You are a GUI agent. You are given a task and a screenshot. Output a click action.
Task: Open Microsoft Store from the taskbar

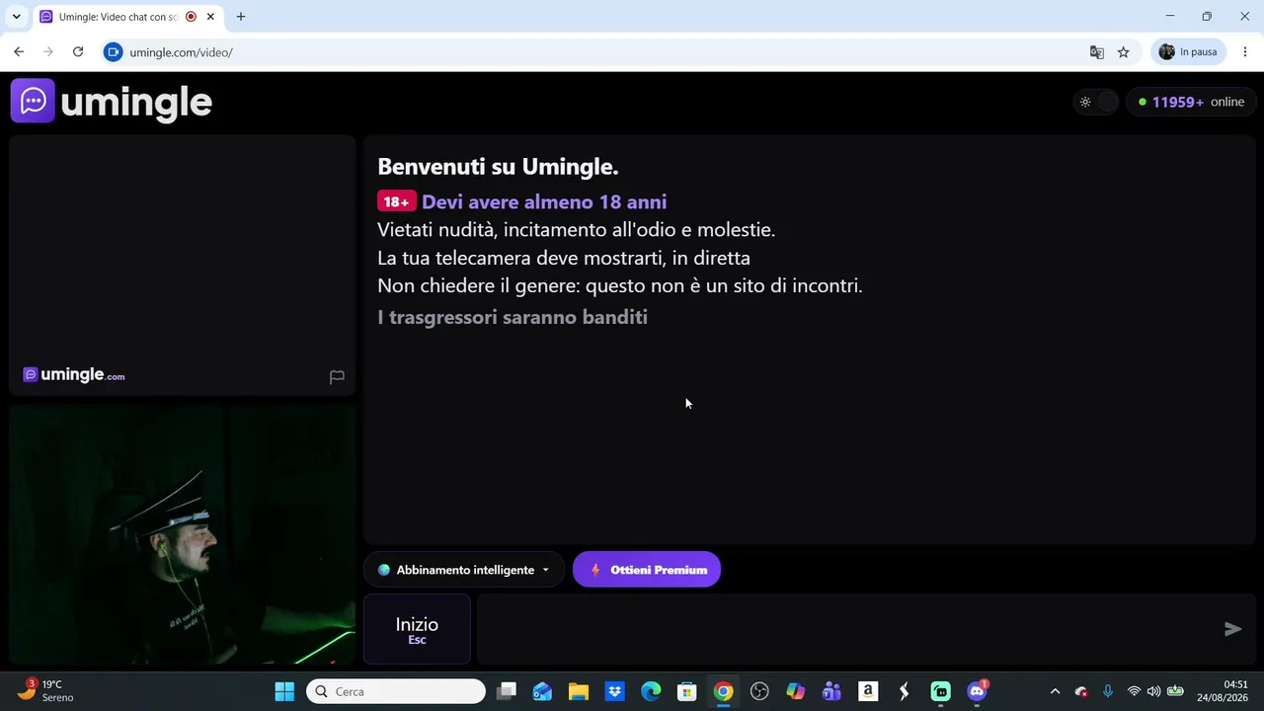click(x=687, y=691)
